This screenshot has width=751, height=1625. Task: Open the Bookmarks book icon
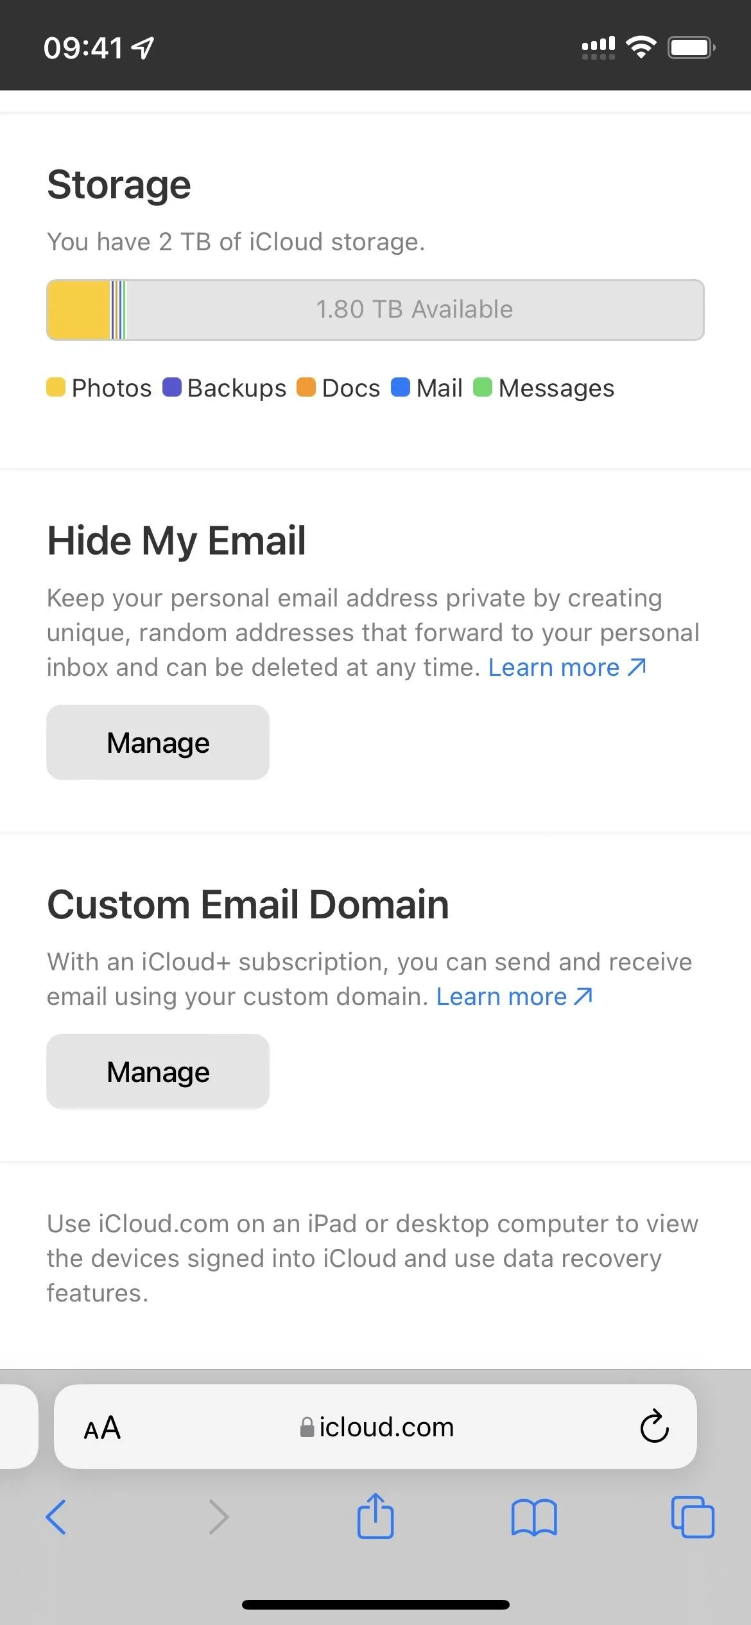tap(534, 1517)
